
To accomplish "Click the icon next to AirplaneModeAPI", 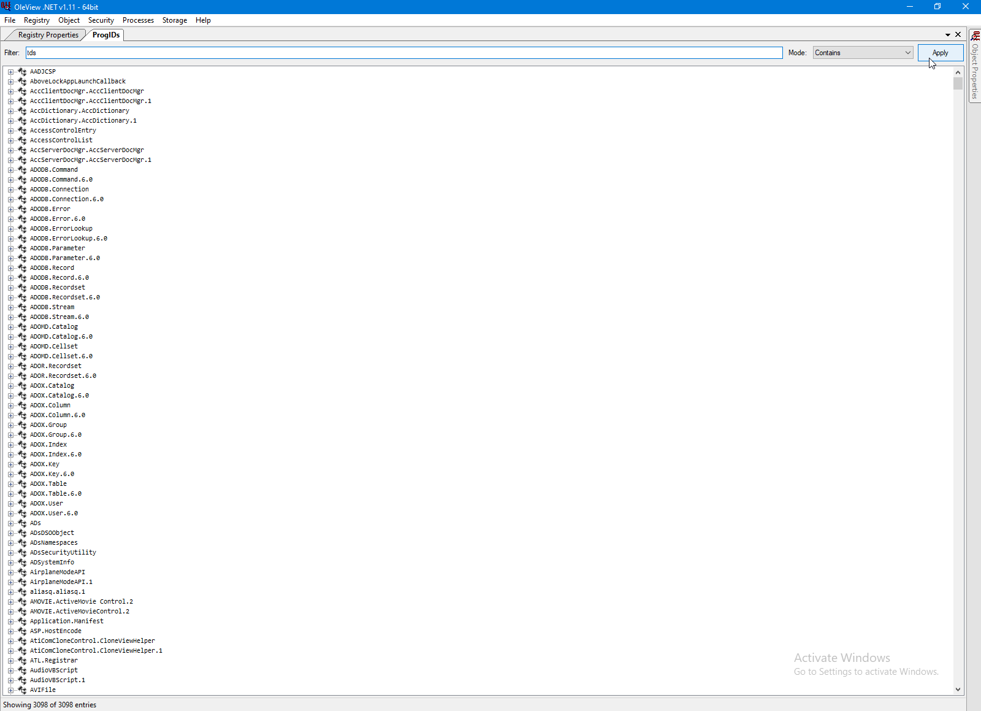I will point(22,572).
